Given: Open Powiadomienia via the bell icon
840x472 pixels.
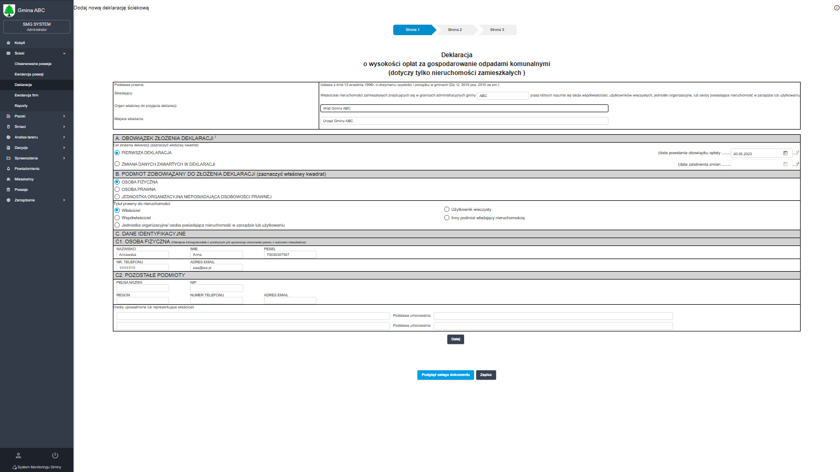Looking at the screenshot, I should (8, 169).
